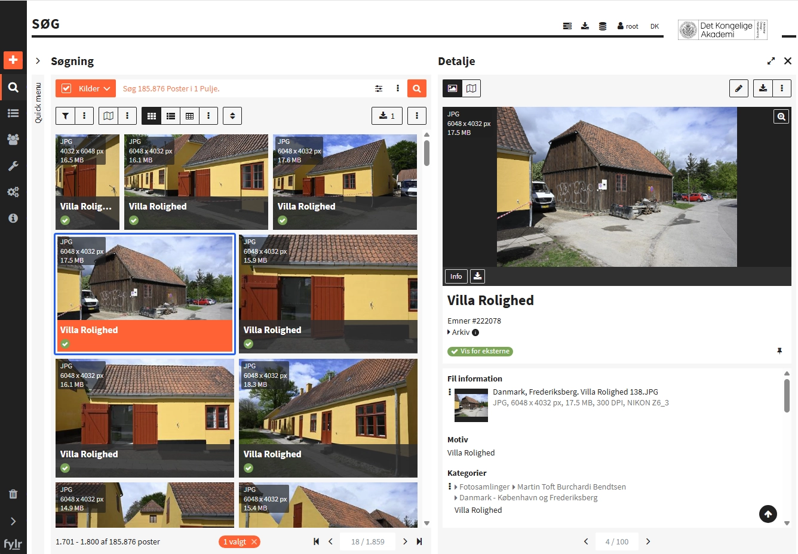798x554 pixels.
Task: Open the Quick menu vertical tab
Action: pyautogui.click(x=38, y=103)
